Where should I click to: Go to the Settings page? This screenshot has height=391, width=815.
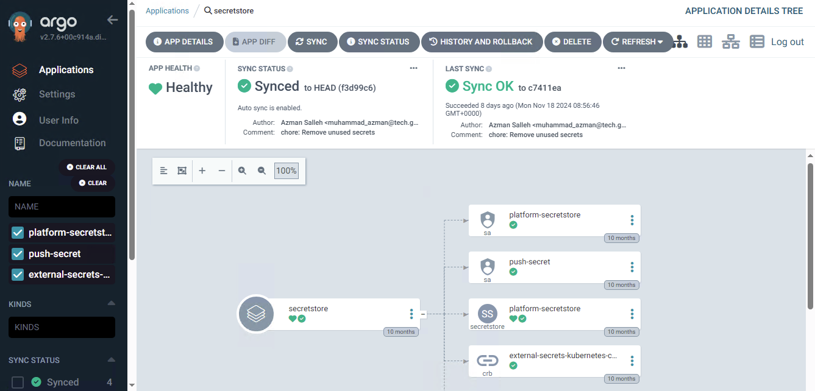click(x=57, y=94)
